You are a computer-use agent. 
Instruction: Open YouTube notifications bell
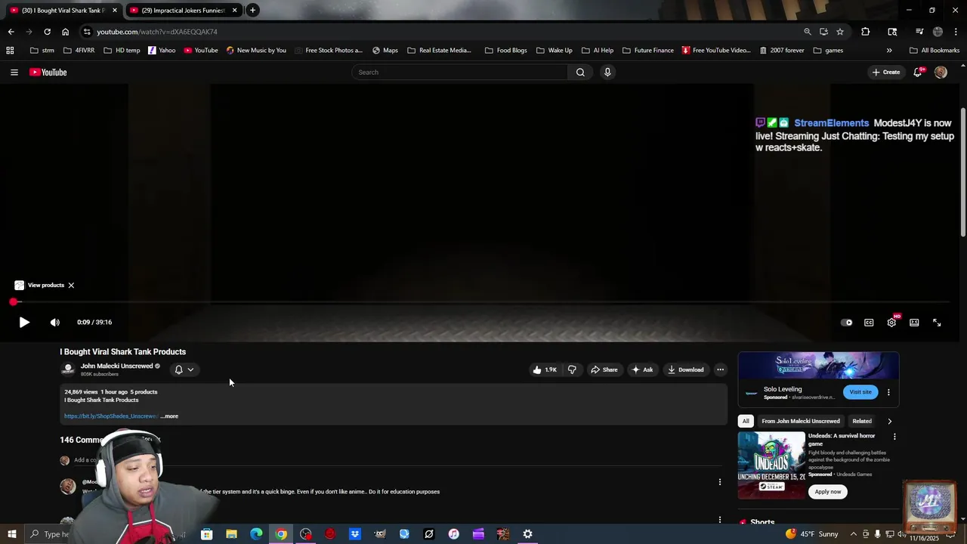[918, 73]
